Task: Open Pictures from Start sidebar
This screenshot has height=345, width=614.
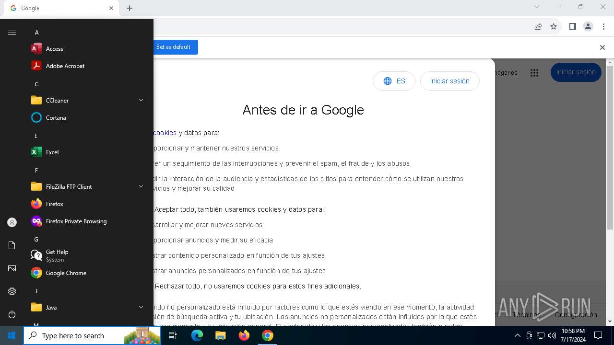Action: point(12,268)
